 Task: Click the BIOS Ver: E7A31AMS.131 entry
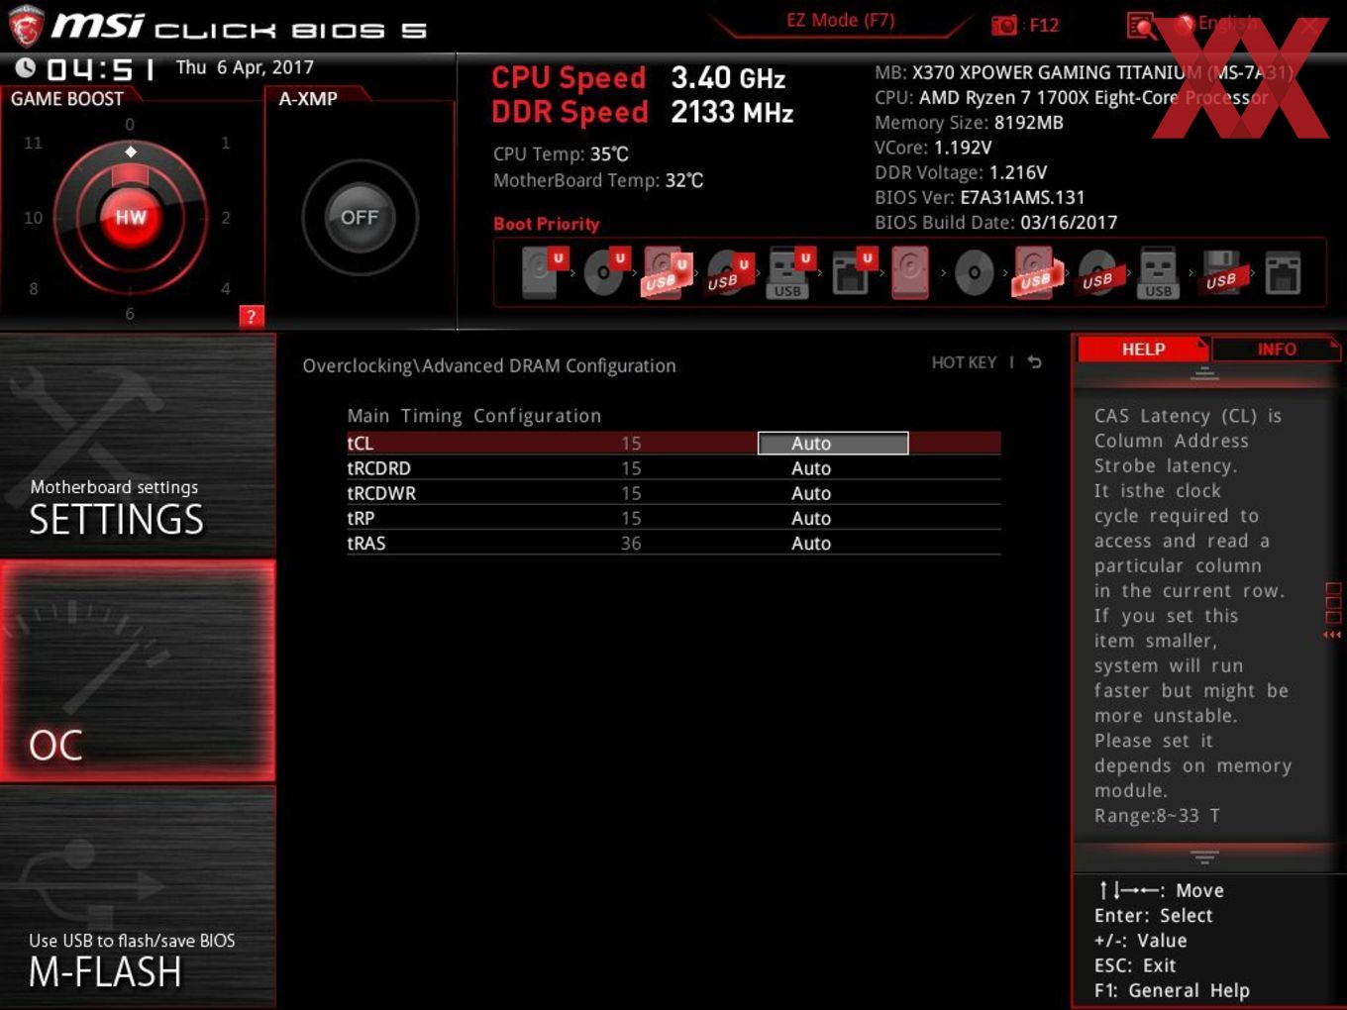980,197
